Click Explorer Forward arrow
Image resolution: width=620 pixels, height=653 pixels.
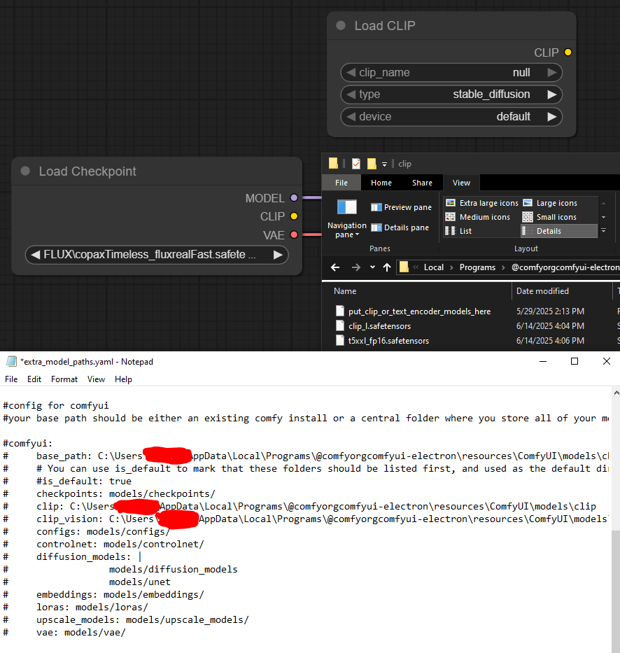(x=356, y=267)
